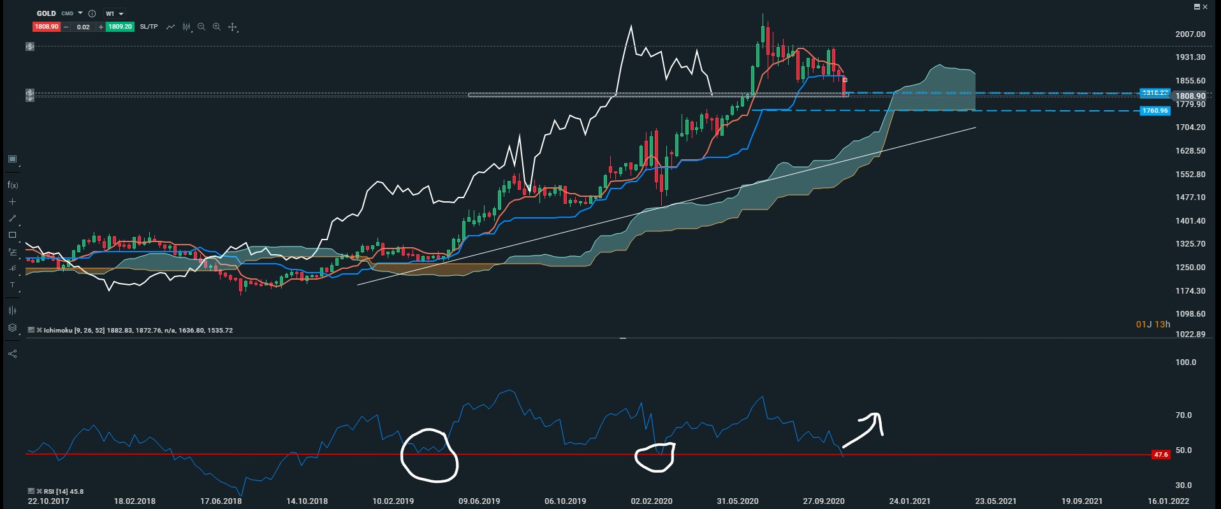Select the crosshair move tool in top toolbar
1221x509 pixels.
click(233, 27)
